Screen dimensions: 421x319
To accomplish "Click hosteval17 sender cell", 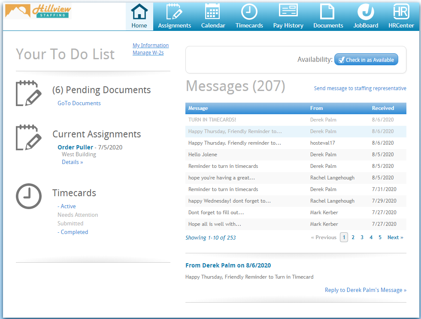I will (x=322, y=143).
